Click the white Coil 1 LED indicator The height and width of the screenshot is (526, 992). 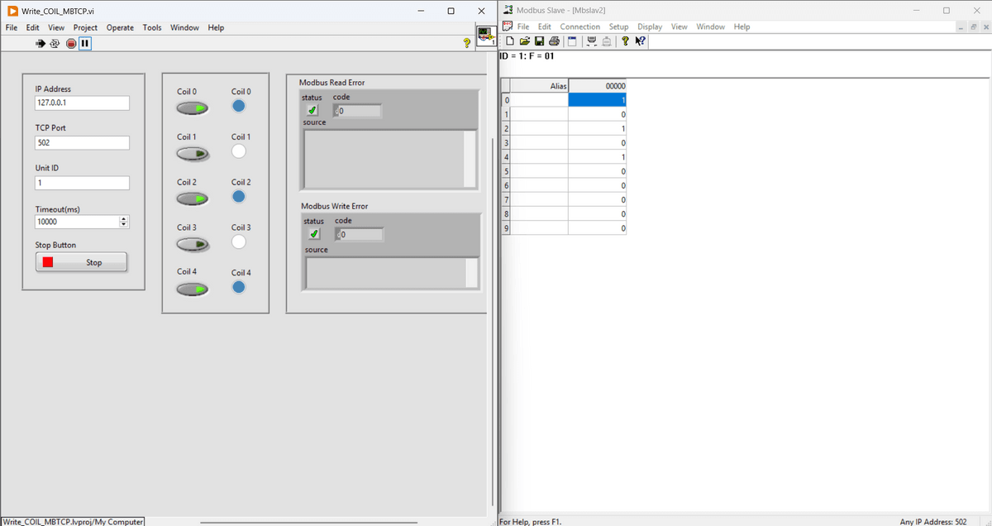pos(239,151)
